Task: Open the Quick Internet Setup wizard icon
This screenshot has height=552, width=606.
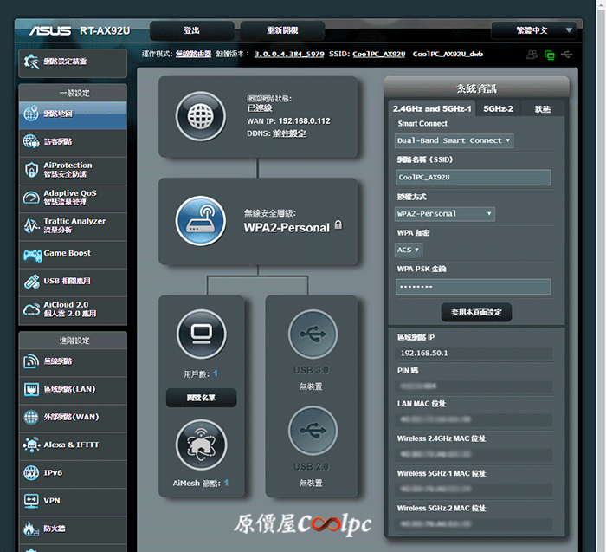Action: (31, 62)
